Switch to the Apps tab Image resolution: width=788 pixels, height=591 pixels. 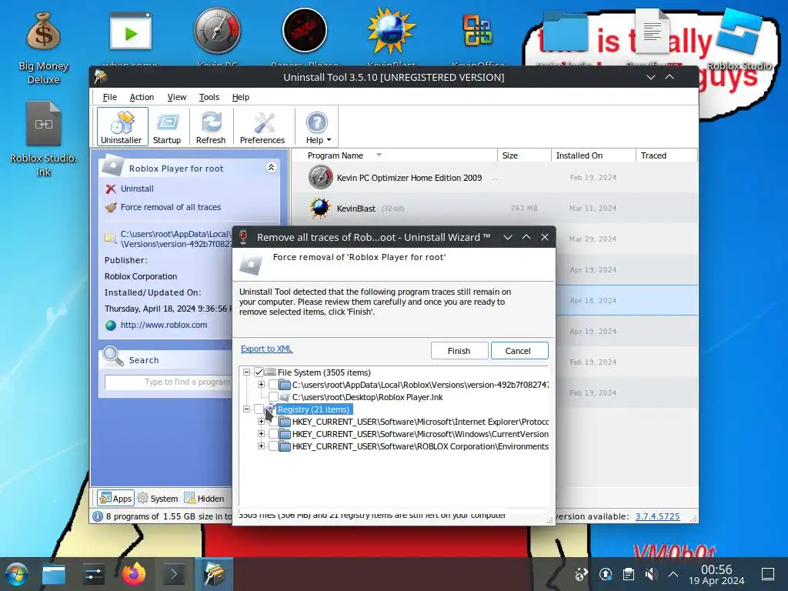click(x=115, y=498)
